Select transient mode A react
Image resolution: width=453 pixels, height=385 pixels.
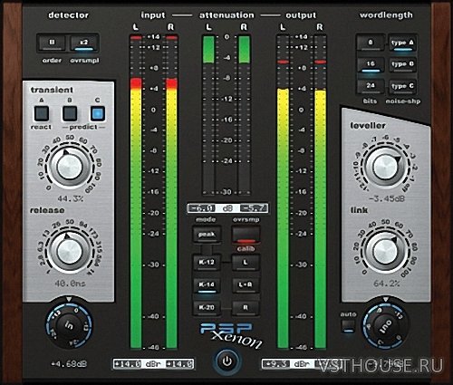[42, 114]
